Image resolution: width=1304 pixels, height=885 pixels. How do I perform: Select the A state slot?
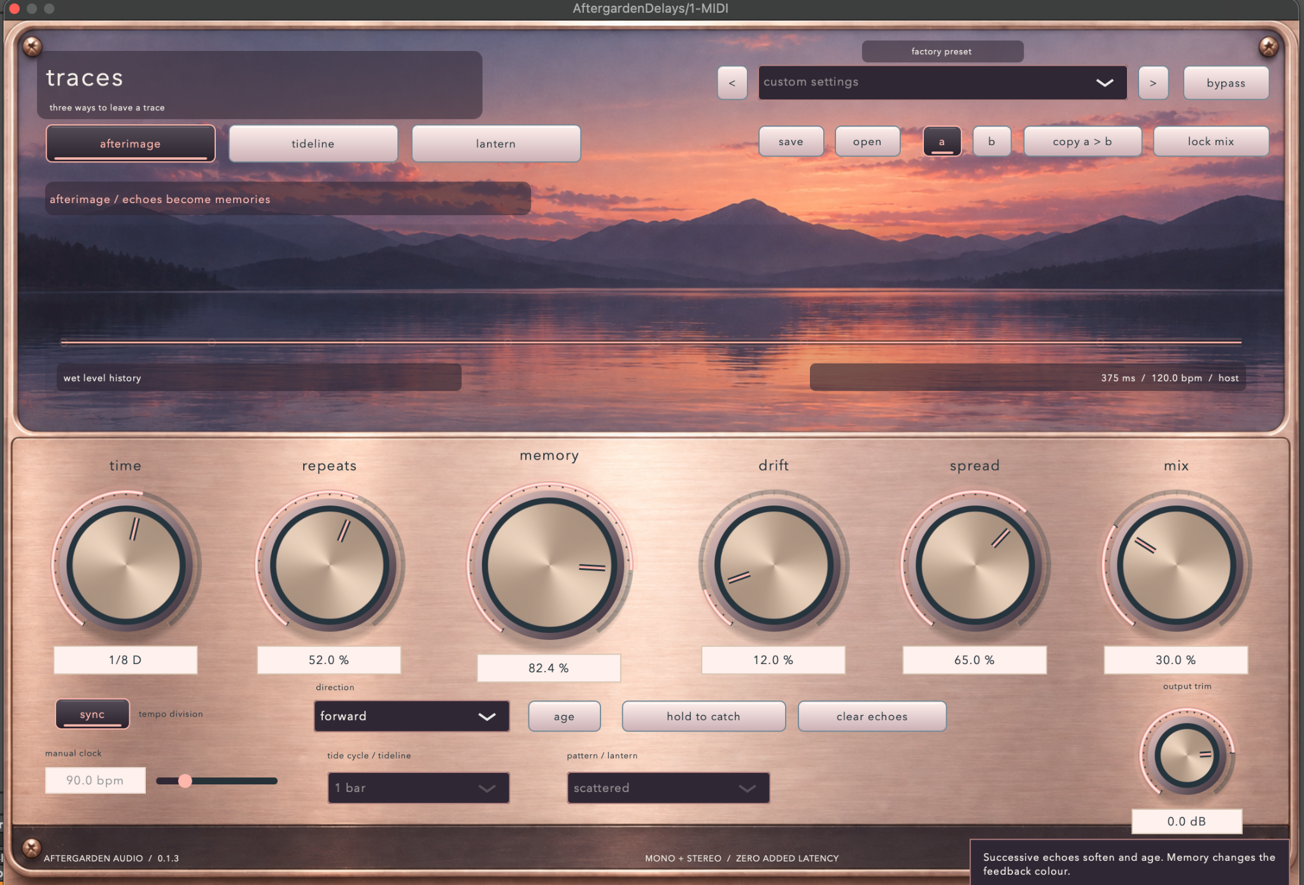(x=942, y=141)
